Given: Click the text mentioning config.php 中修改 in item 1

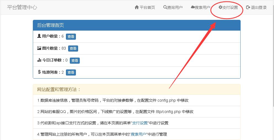Looking at the screenshot, I should pos(113,100).
